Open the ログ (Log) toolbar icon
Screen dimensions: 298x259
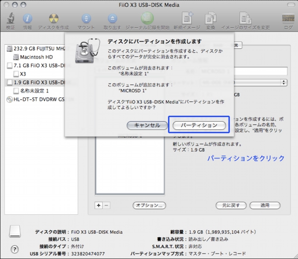pyautogui.click(x=288, y=19)
